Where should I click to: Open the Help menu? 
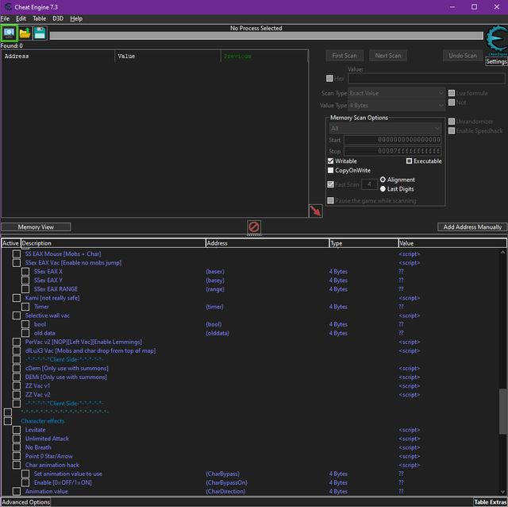pyautogui.click(x=76, y=18)
